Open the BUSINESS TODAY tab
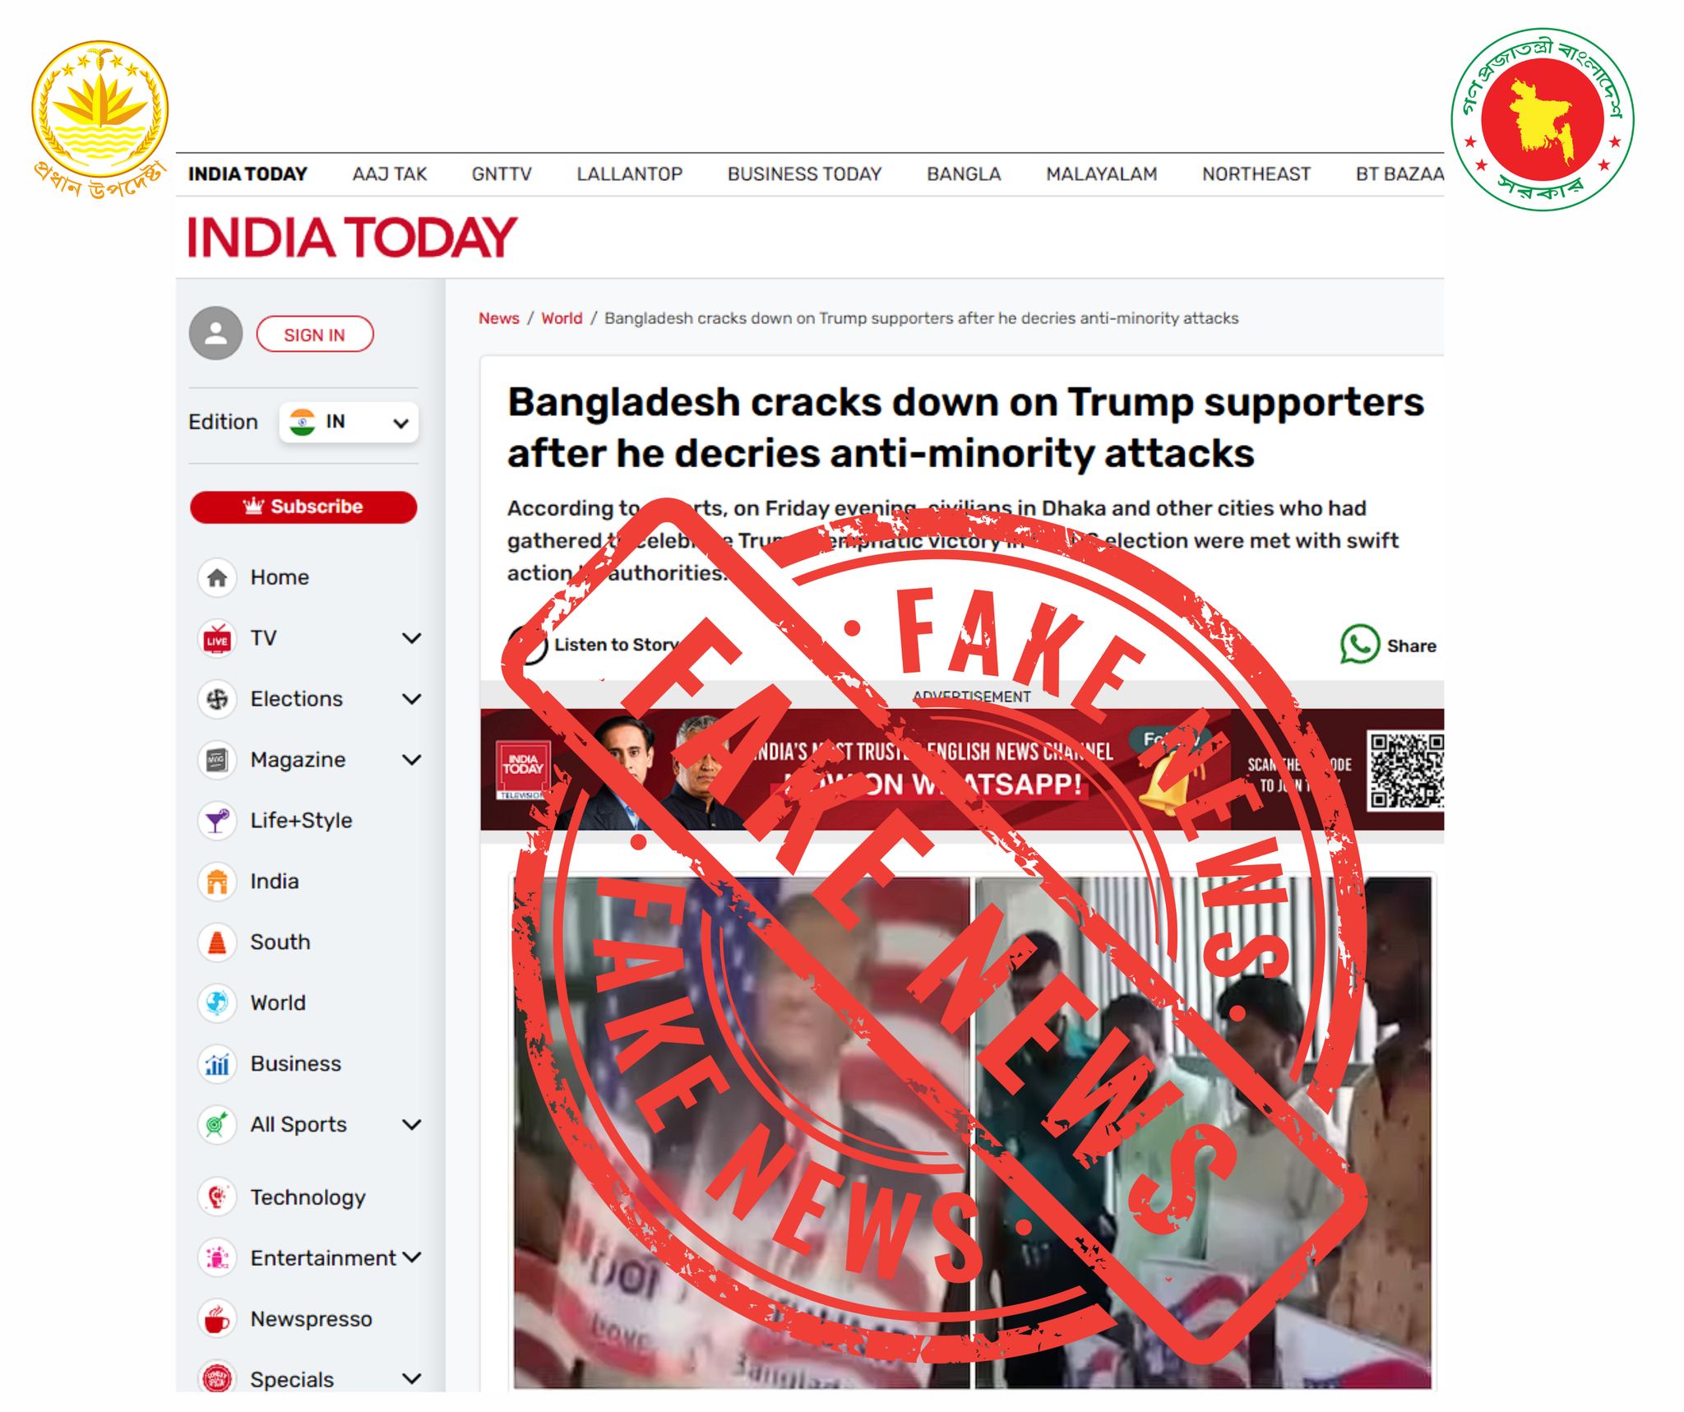The width and height of the screenshot is (1684, 1412). pyautogui.click(x=804, y=174)
